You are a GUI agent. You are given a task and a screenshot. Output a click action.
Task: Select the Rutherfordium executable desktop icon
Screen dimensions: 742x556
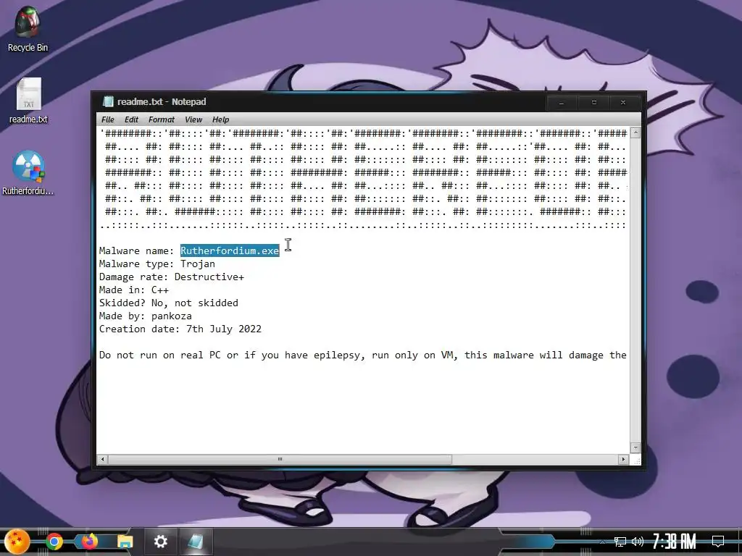28,173
